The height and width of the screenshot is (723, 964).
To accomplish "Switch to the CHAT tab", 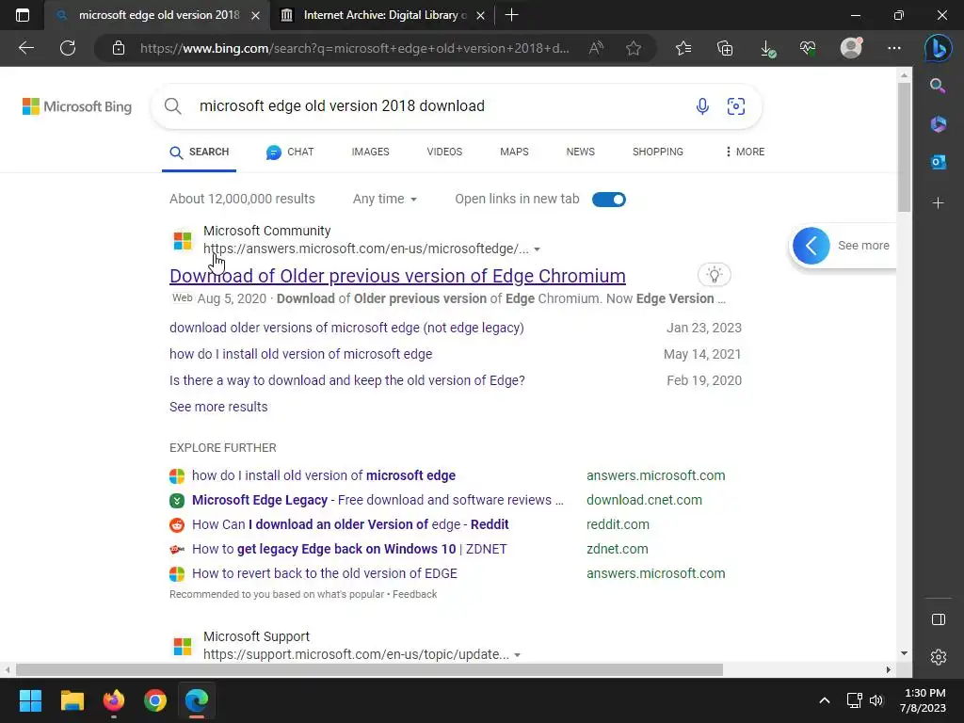I will click(290, 152).
